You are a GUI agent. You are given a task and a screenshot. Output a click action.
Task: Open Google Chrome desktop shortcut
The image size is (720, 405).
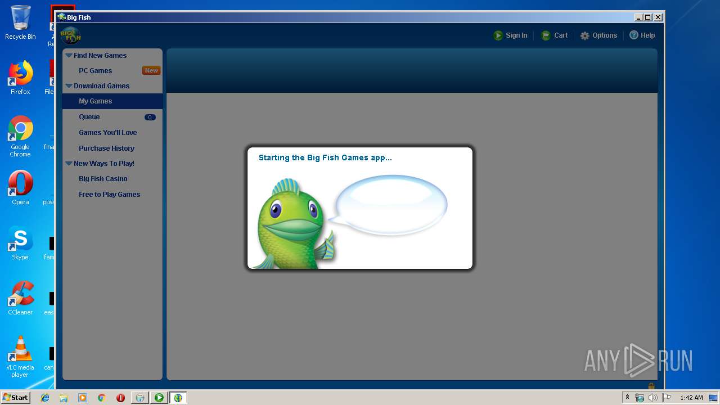point(20,136)
